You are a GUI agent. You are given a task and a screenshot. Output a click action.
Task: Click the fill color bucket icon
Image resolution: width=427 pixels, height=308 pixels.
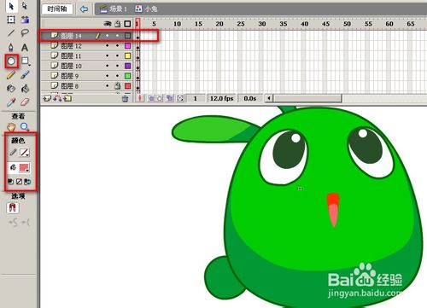(13, 167)
